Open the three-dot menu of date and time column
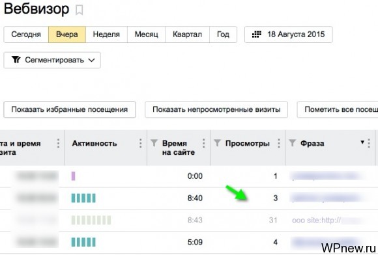Screen dimensions: 378x255 (x=58, y=143)
